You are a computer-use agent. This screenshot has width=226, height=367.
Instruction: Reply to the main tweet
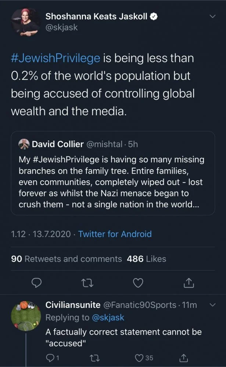click(x=36, y=283)
